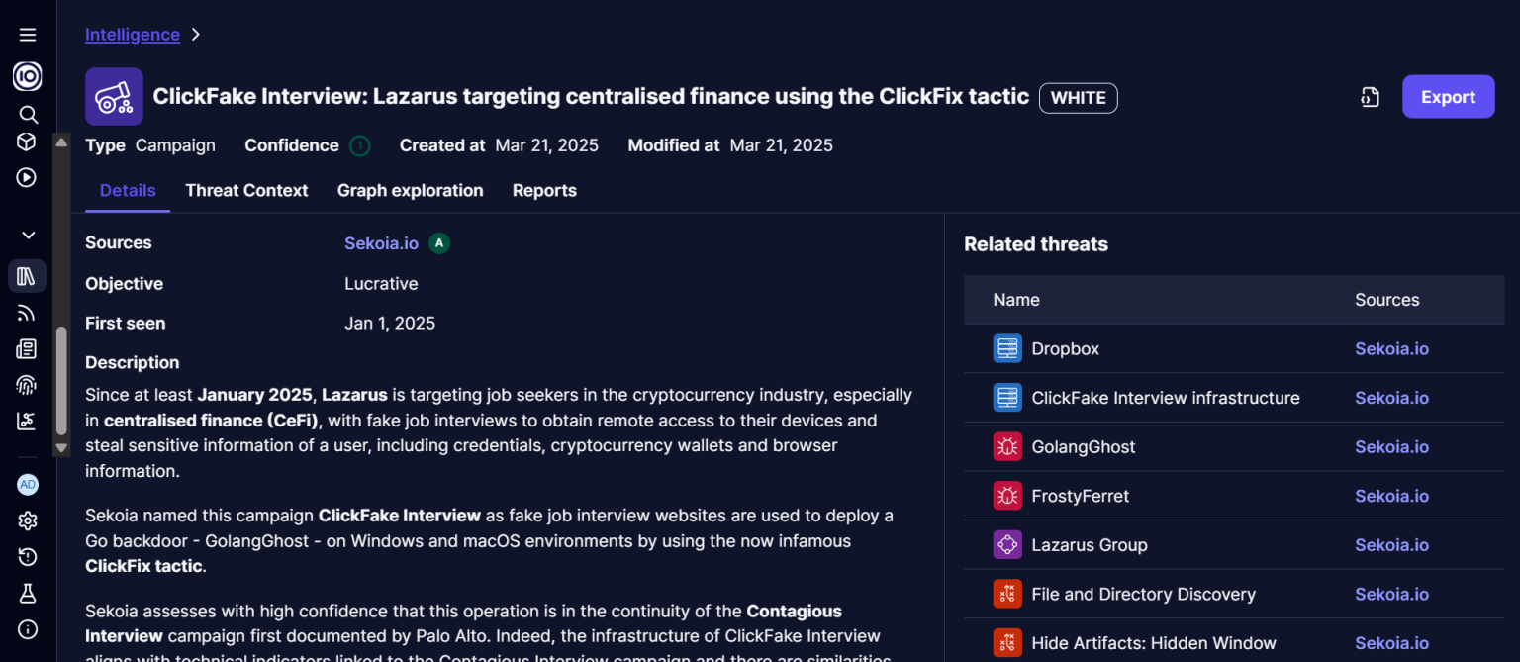Click the GolangGhost malware bug icon
Viewport: 1520px width, 662px height.
(x=1007, y=447)
